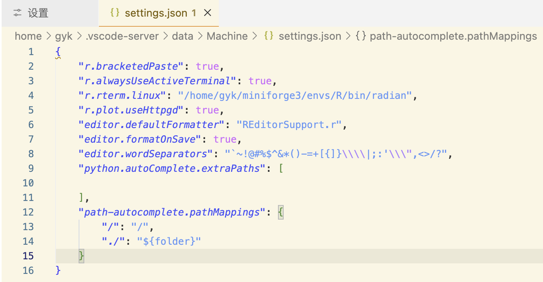Open the Machine breadcrumb segment

pyautogui.click(x=227, y=36)
